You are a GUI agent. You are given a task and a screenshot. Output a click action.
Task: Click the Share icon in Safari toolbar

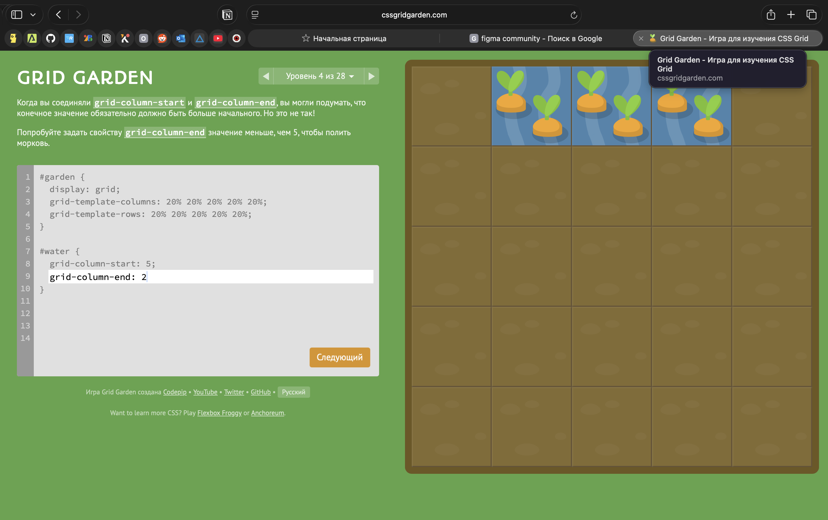click(771, 15)
